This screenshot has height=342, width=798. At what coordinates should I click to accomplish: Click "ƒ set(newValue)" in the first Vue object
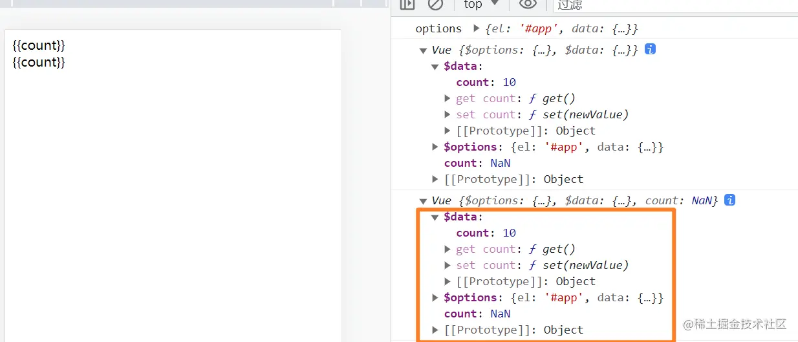click(x=578, y=114)
